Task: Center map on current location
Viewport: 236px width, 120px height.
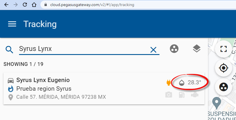Action: [x=224, y=68]
